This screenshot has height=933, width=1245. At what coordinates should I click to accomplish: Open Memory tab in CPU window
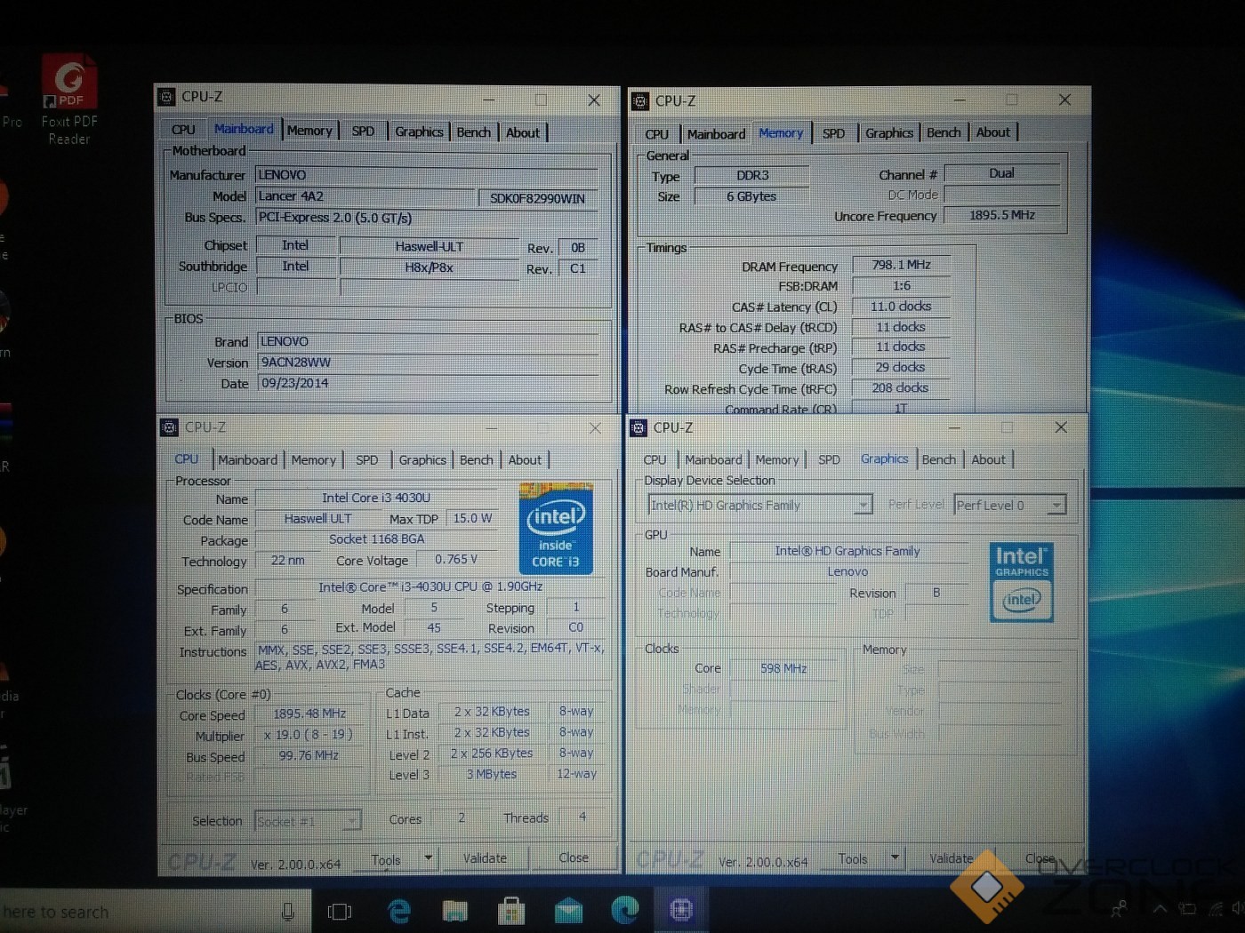pyautogui.click(x=314, y=460)
